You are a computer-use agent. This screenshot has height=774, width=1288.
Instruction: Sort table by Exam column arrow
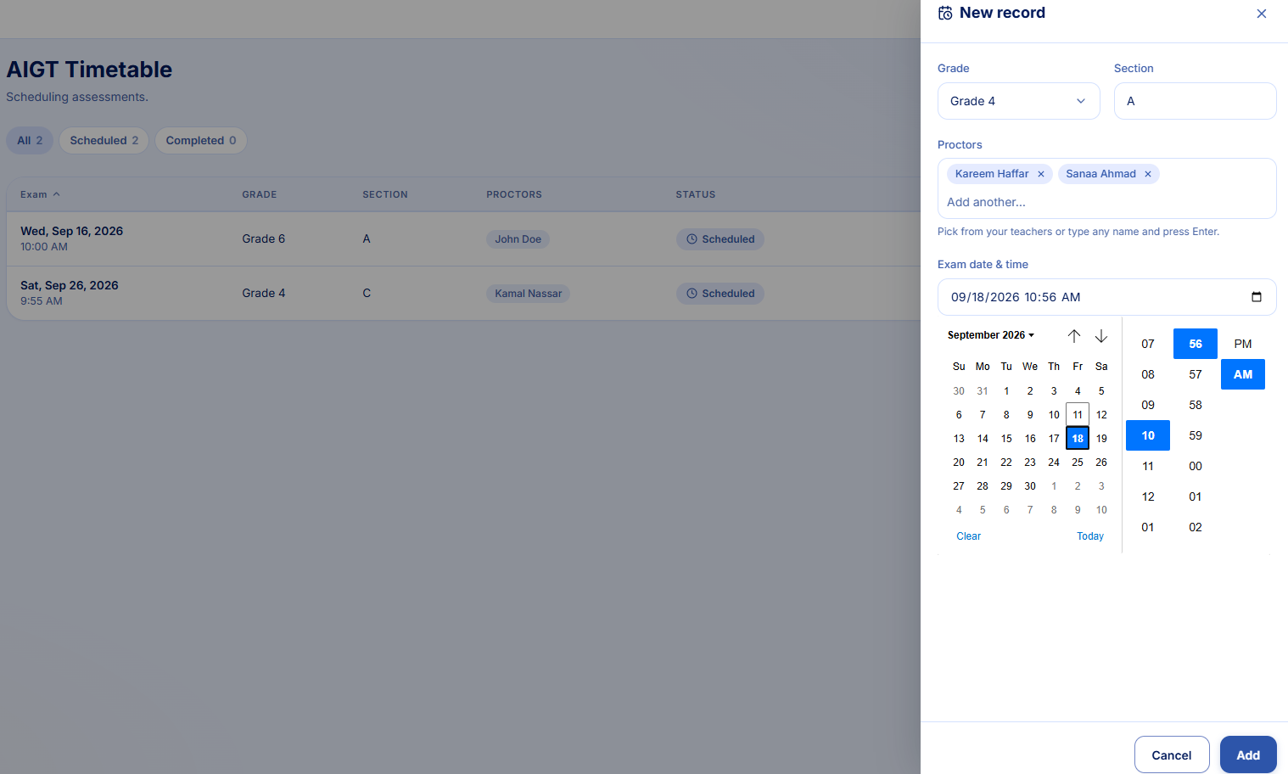56,194
